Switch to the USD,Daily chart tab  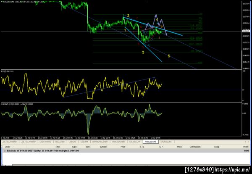pos(60,142)
